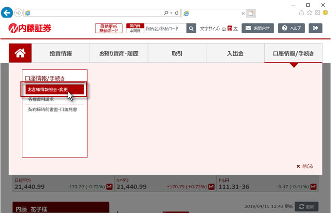Screen dimensions: 331x213
Task: Click in 銘柄名/銘柄コード search field
Action: pos(165,28)
